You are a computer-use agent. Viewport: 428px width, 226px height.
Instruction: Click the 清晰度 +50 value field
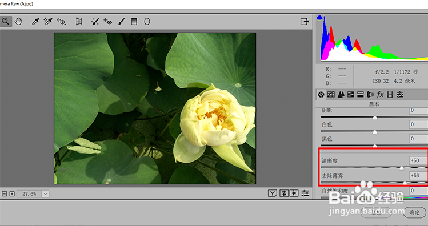tap(419, 160)
